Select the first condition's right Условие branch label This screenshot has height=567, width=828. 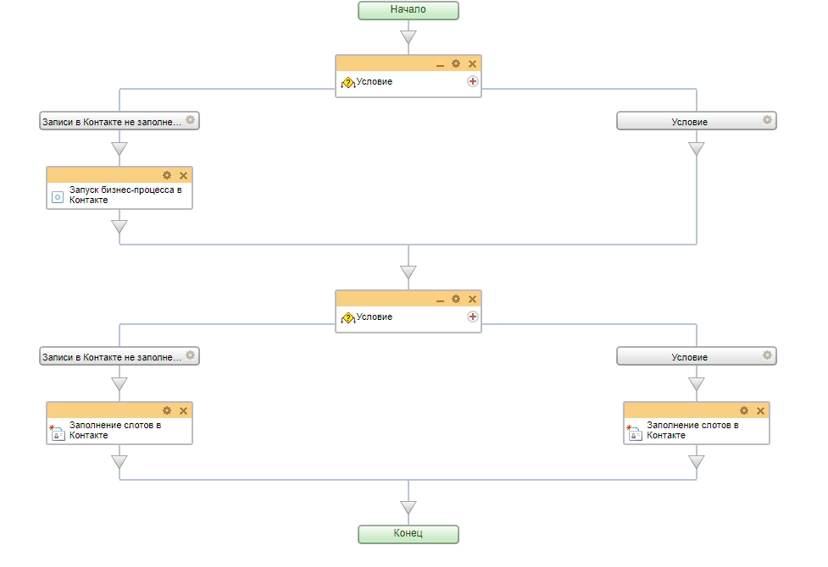(x=689, y=121)
